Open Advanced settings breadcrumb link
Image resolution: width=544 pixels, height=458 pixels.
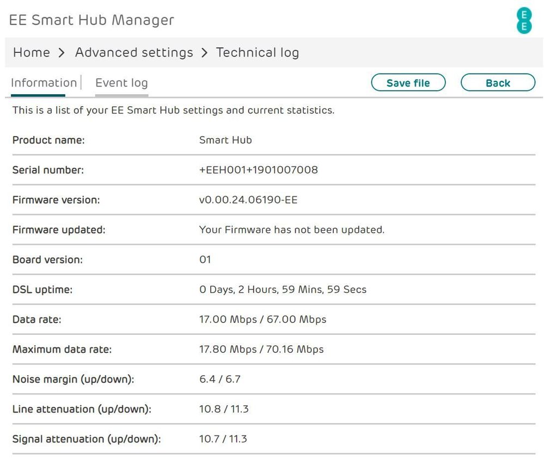tap(134, 53)
